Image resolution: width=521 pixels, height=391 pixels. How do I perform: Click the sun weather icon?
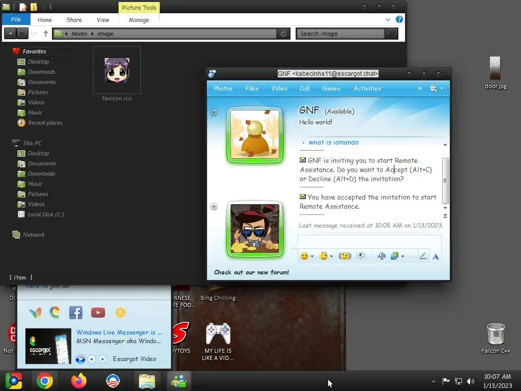click(120, 313)
